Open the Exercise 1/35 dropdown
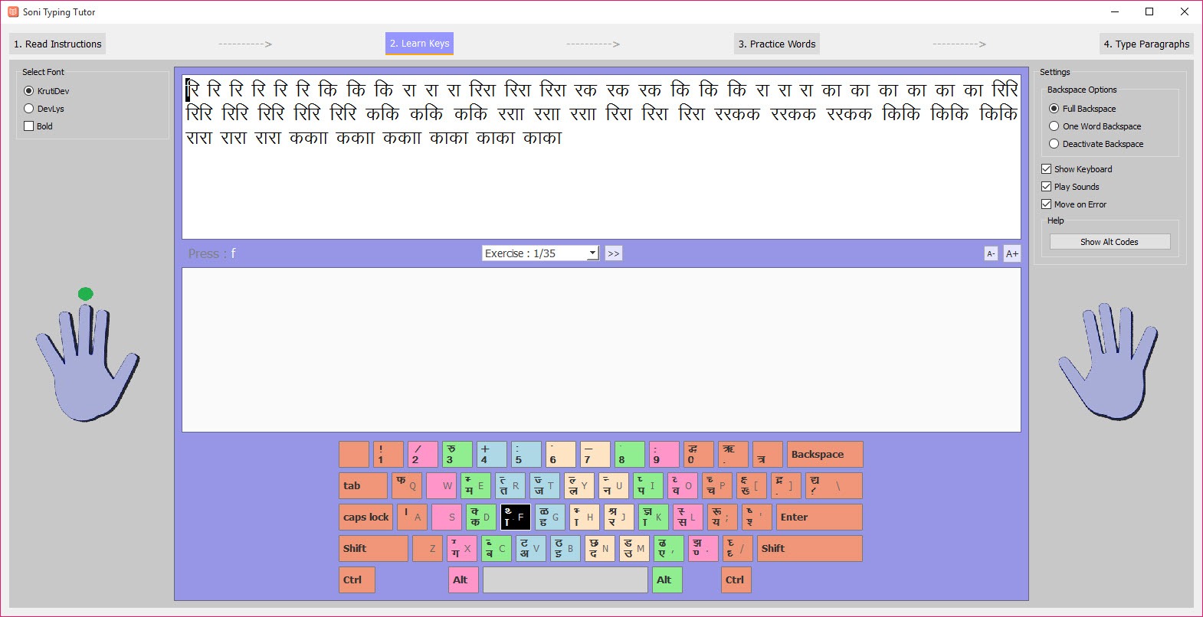The width and height of the screenshot is (1203, 617). click(x=540, y=253)
